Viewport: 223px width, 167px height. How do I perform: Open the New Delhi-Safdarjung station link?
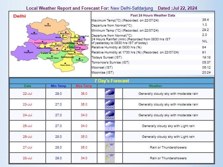click(132, 8)
